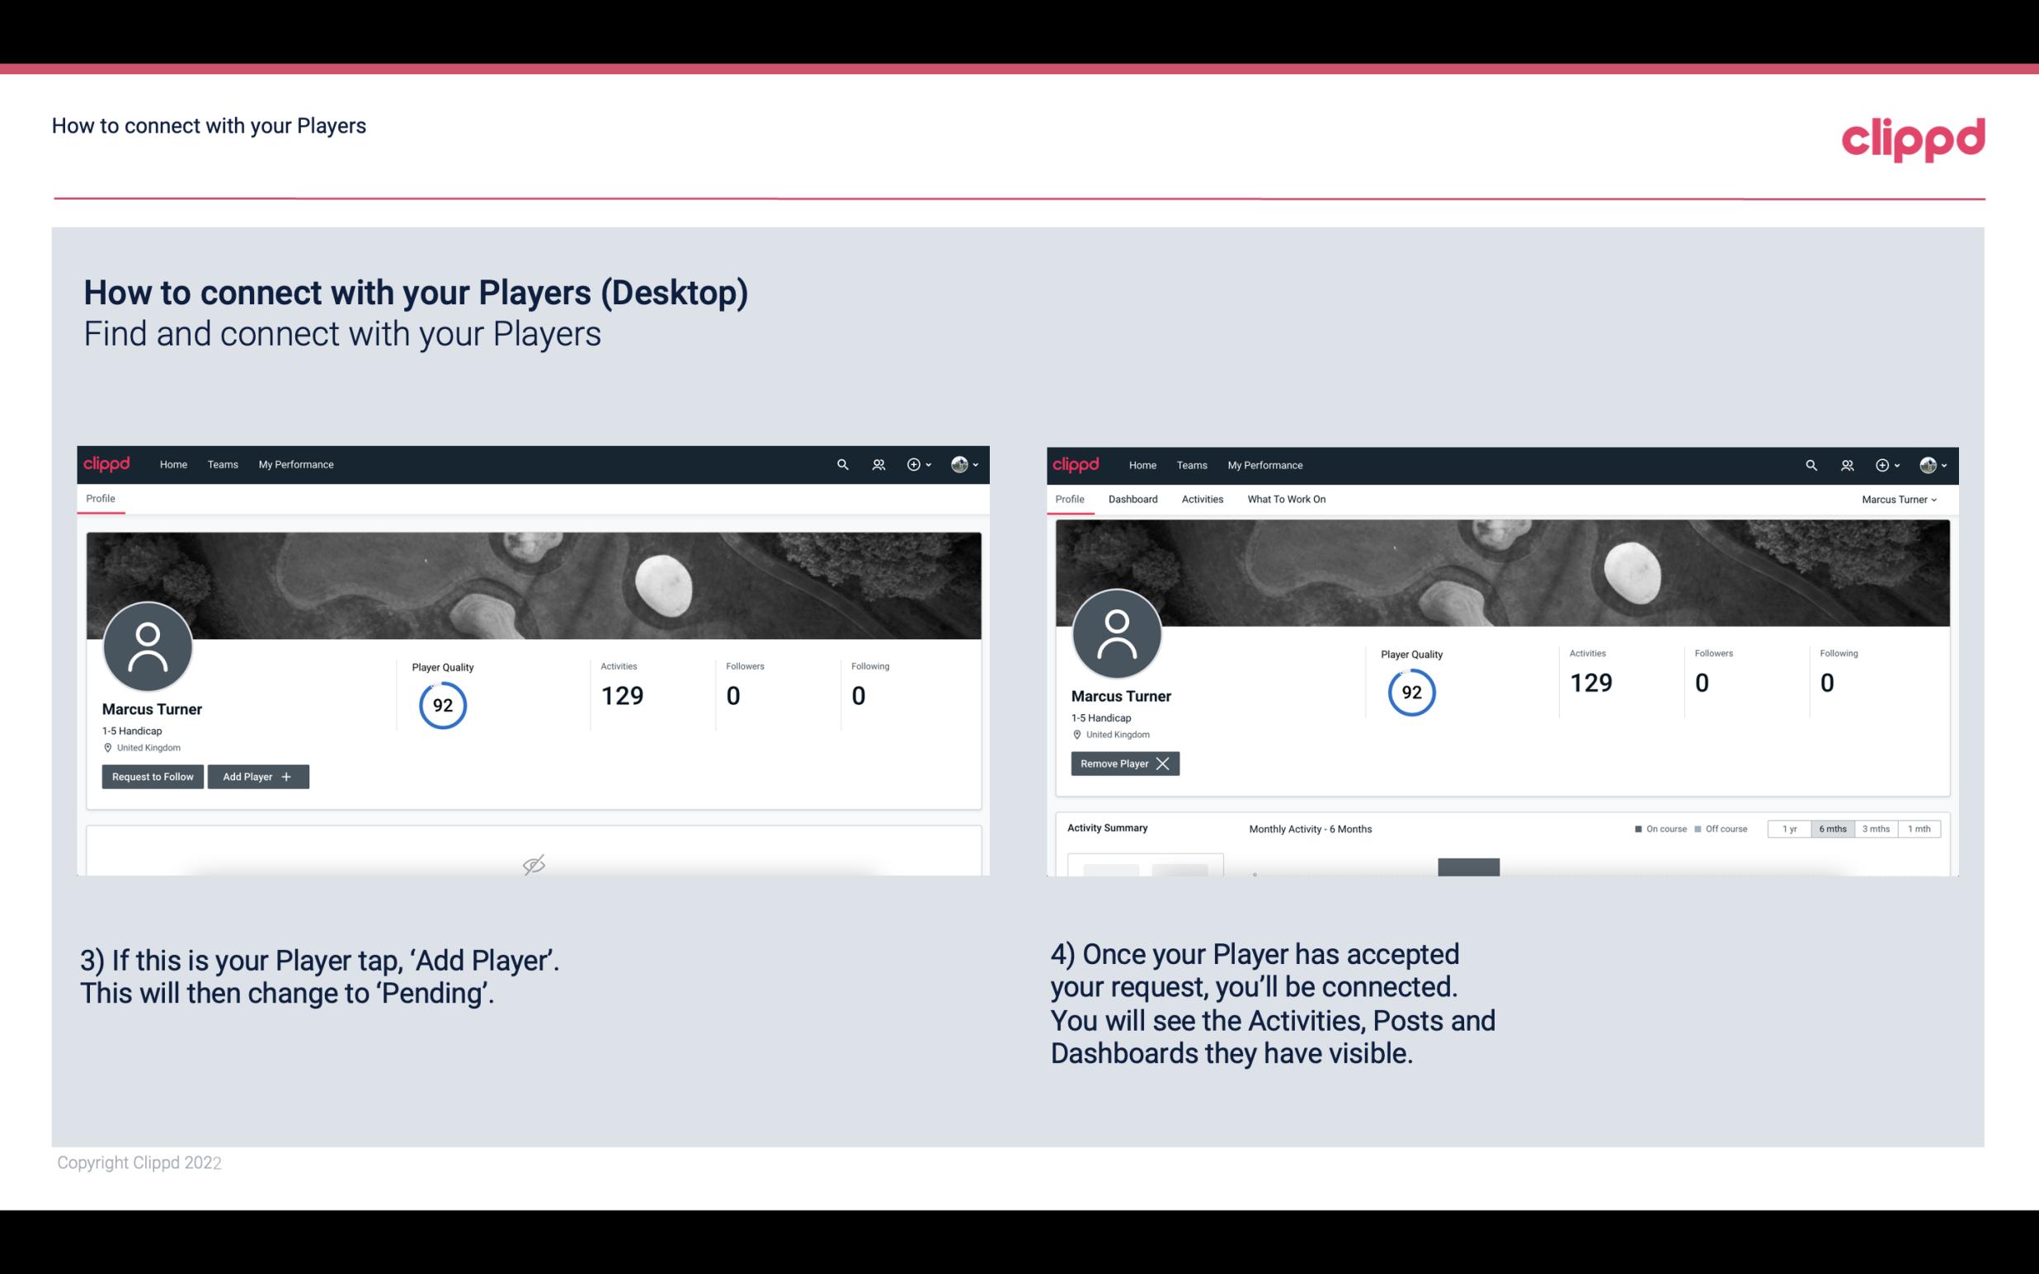Select the 'Dashboard' tab right panel
Viewport: 2039px width, 1274px height.
point(1133,499)
